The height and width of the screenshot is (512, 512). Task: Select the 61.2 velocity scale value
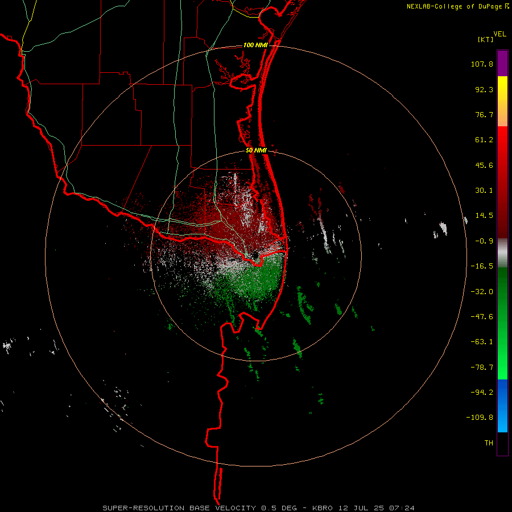tap(484, 140)
